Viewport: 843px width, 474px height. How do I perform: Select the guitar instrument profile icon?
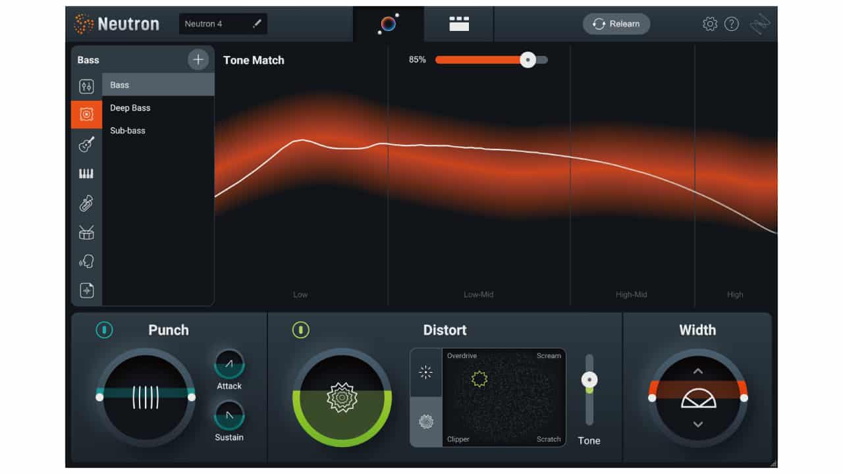tap(86, 144)
